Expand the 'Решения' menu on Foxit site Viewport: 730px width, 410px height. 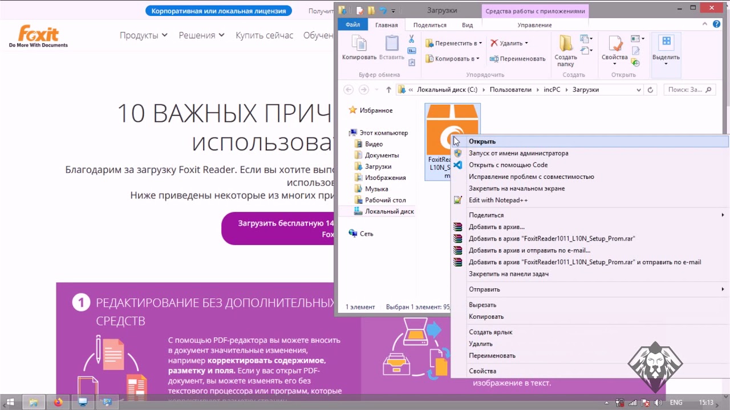tap(201, 35)
